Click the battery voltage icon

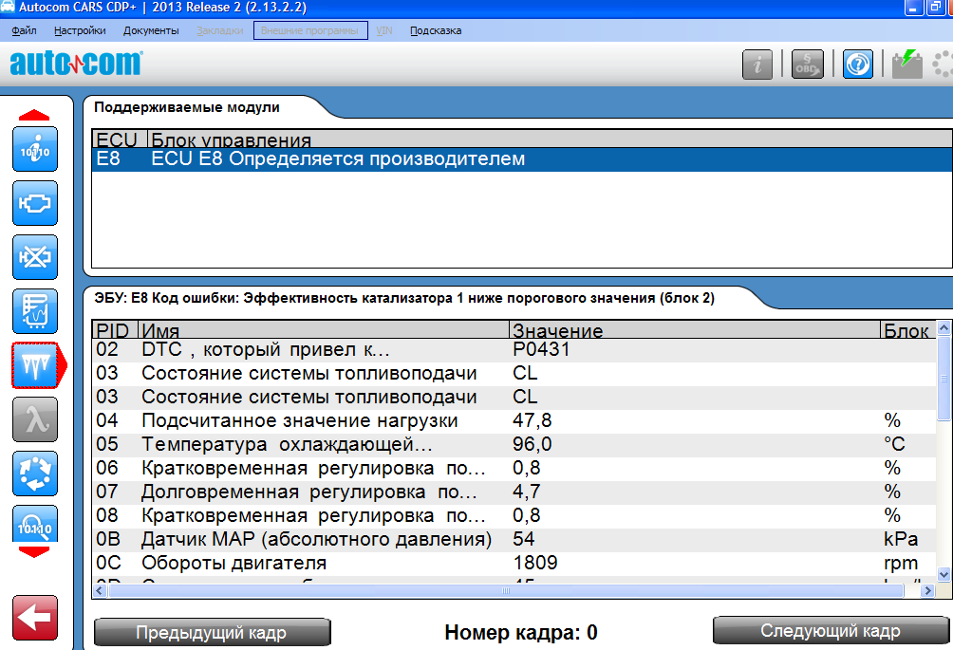pos(906,65)
